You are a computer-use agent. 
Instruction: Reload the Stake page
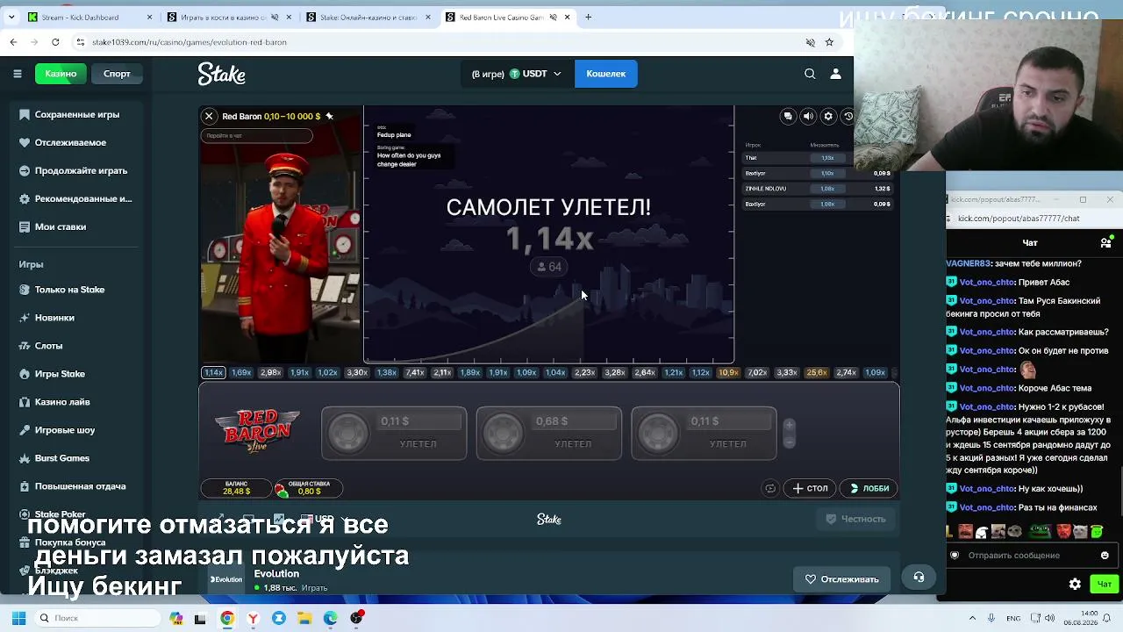[55, 42]
